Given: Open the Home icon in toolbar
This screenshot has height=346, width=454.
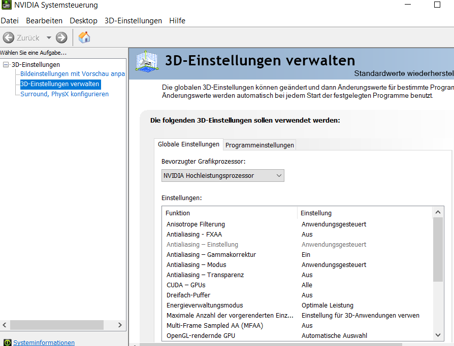Looking at the screenshot, I should tap(84, 37).
